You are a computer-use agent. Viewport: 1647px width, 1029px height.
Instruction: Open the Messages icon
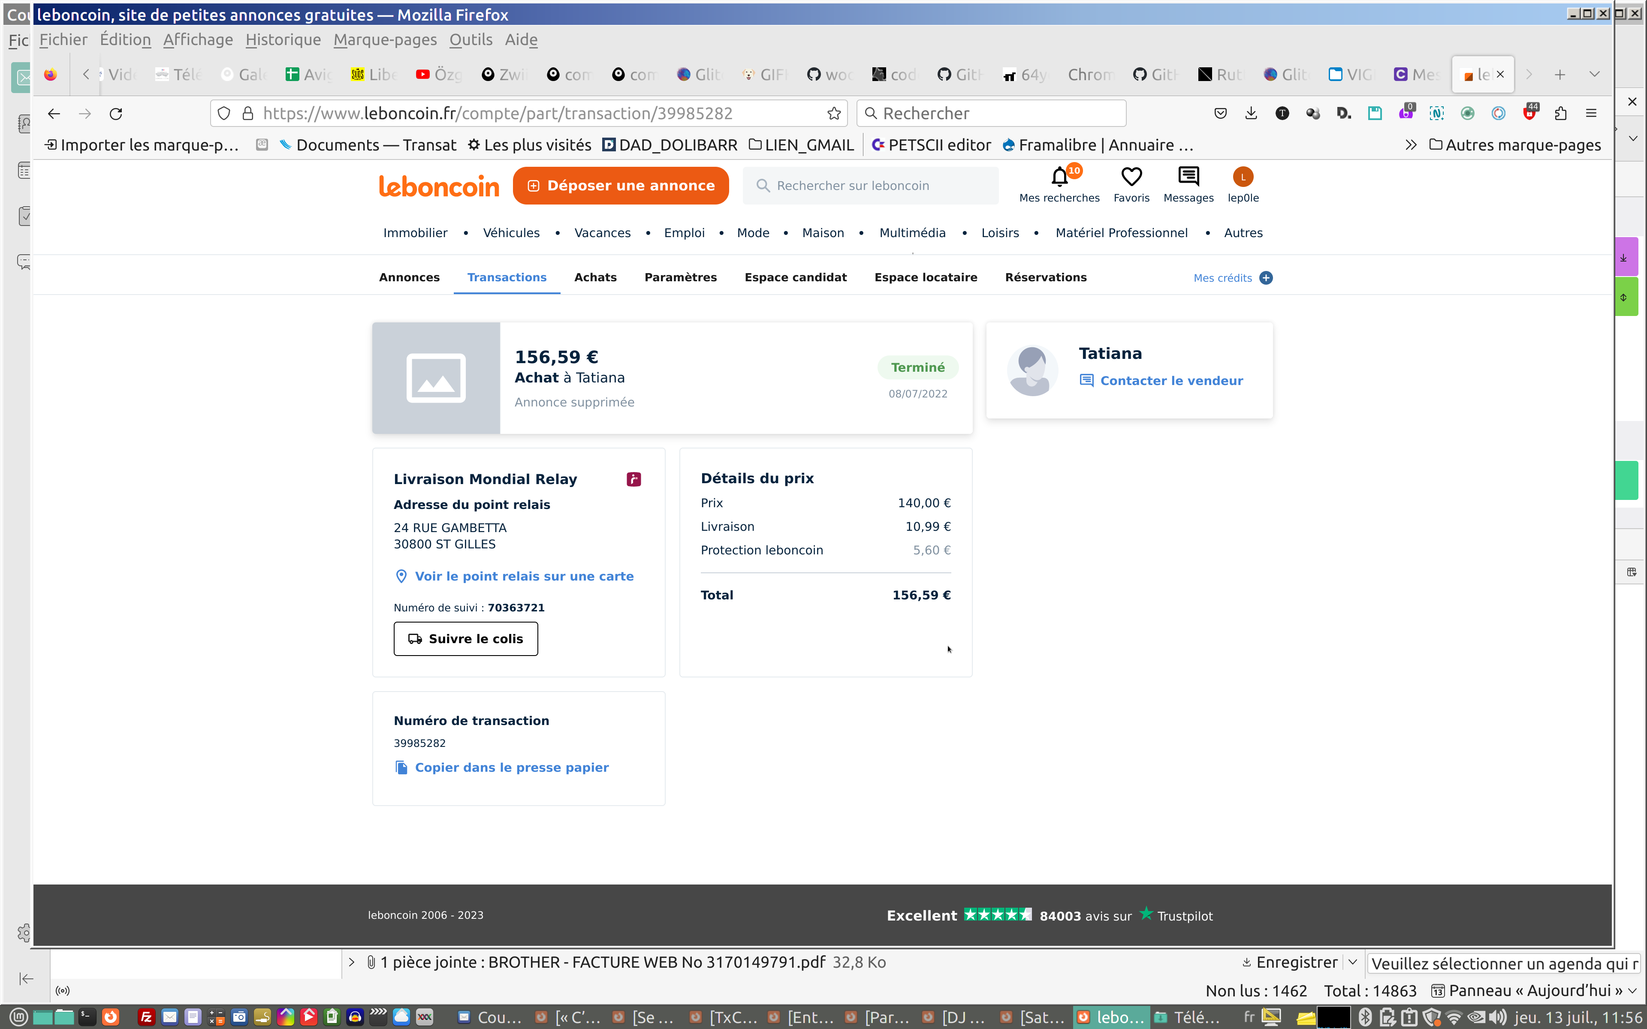(1188, 177)
